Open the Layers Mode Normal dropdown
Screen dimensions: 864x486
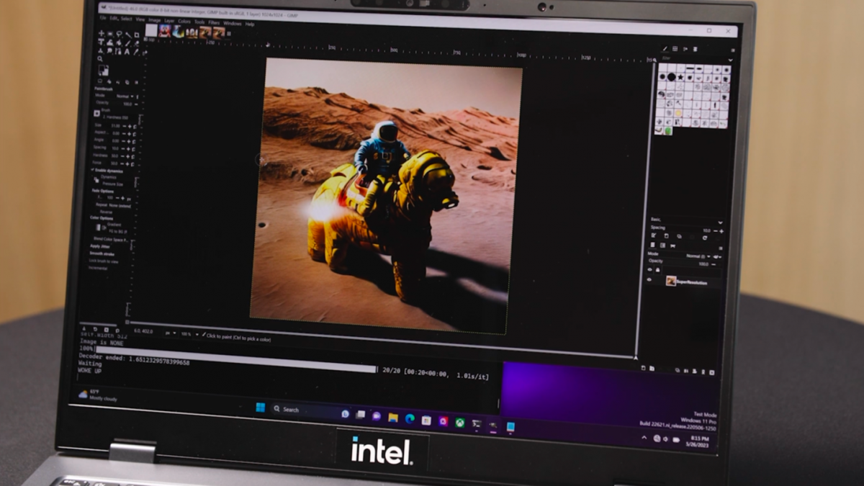(698, 256)
